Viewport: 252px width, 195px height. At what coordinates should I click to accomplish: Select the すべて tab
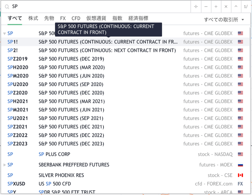15,18
